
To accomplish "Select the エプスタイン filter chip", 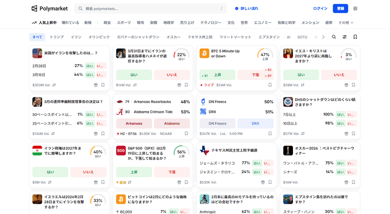I will (x=269, y=37).
